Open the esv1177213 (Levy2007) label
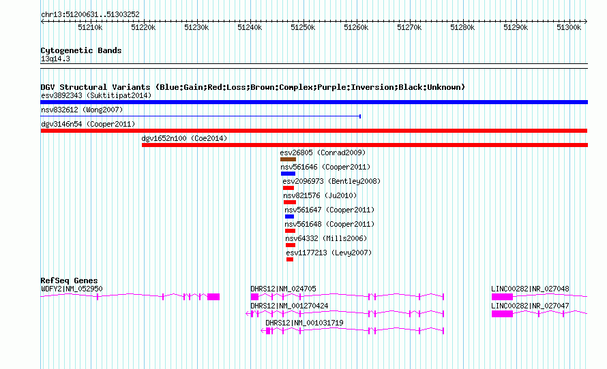This screenshot has width=607, height=369. tap(329, 253)
